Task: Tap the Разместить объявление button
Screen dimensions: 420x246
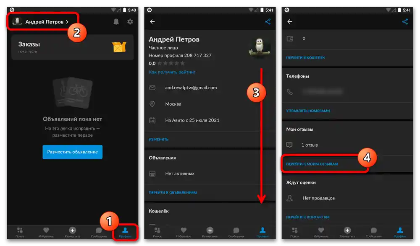Action: [x=72, y=152]
